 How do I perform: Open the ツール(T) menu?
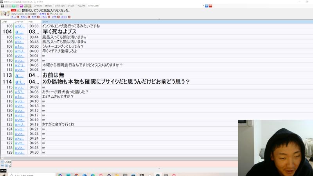pyautogui.click(x=71, y=6)
